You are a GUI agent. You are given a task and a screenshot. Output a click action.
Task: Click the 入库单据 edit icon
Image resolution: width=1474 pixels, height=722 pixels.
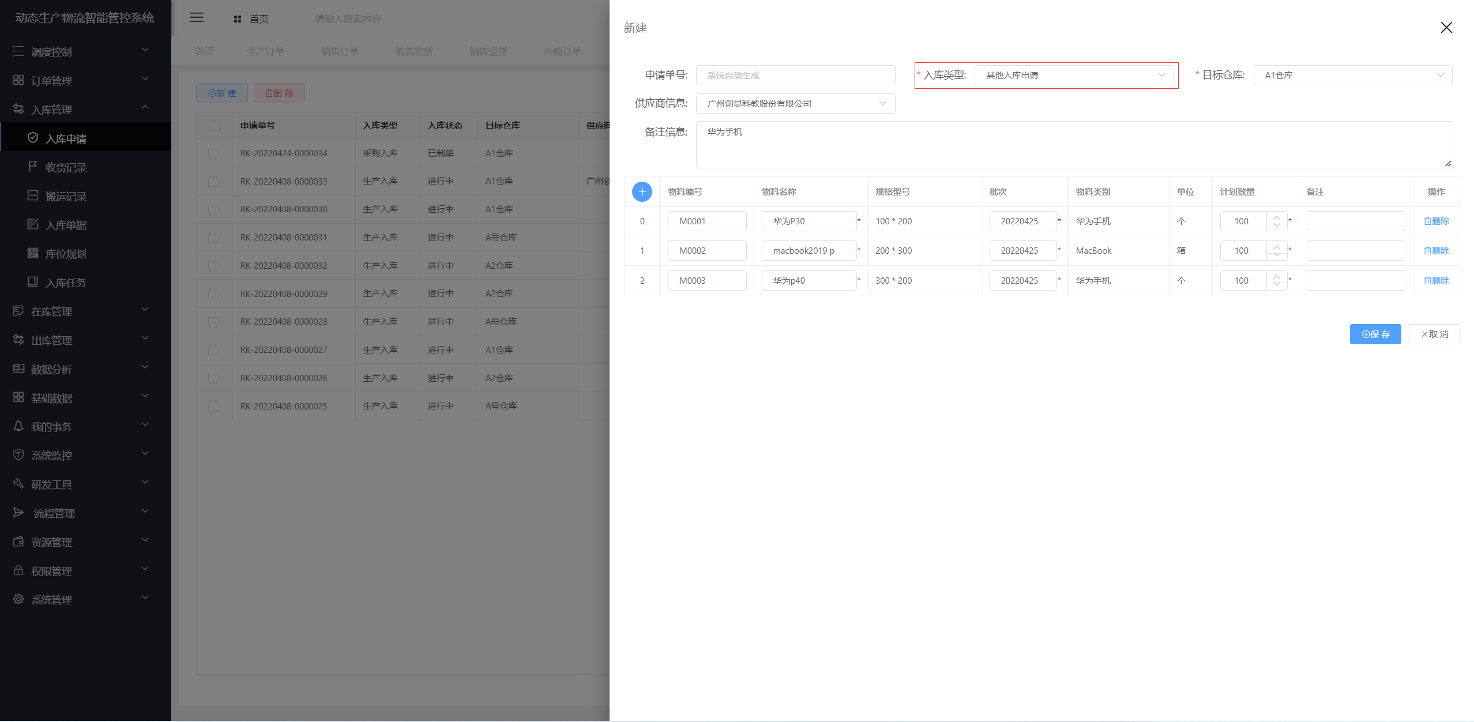tap(33, 224)
